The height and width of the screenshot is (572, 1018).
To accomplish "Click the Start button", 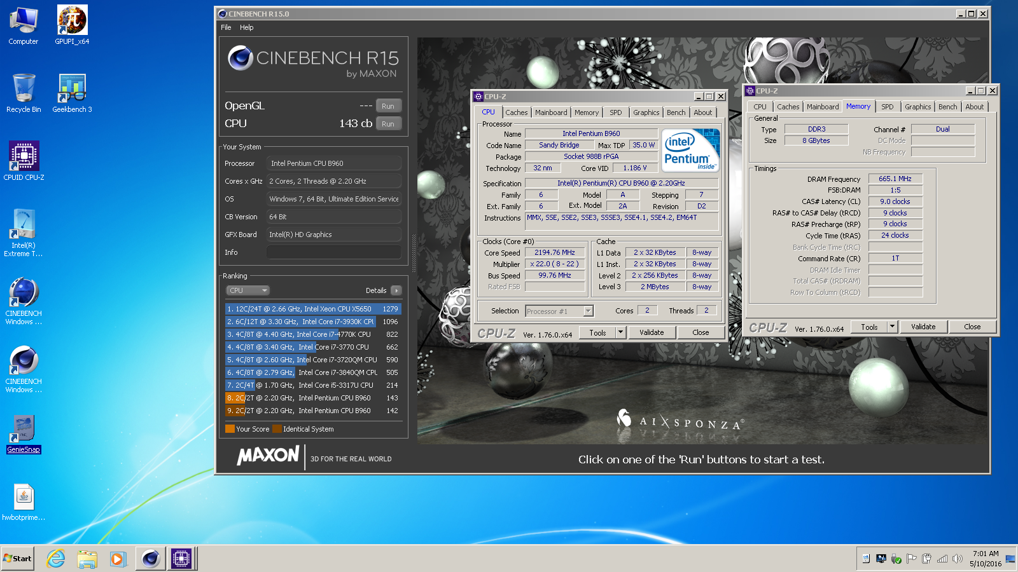I will coord(17,559).
